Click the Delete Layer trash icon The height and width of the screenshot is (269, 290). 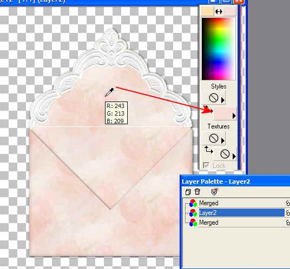coord(197,192)
